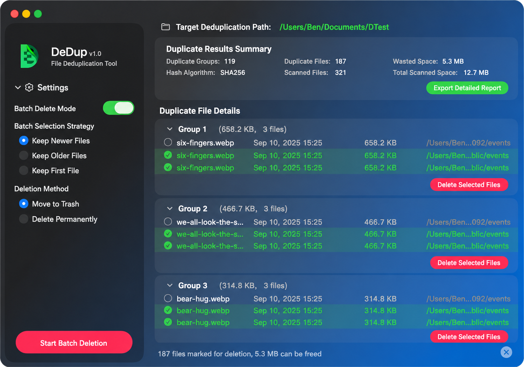Click the Group 2 header label
This screenshot has height=367, width=524.
click(193, 209)
